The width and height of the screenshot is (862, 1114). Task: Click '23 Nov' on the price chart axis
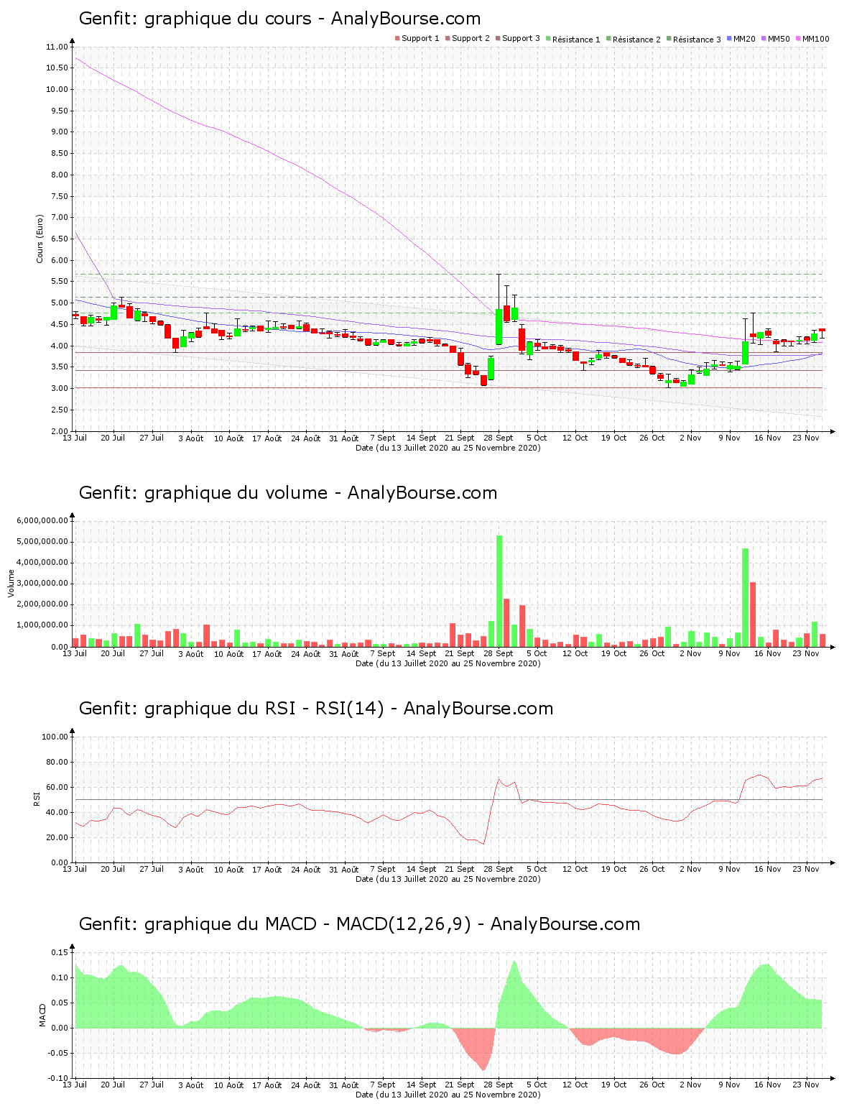806,438
